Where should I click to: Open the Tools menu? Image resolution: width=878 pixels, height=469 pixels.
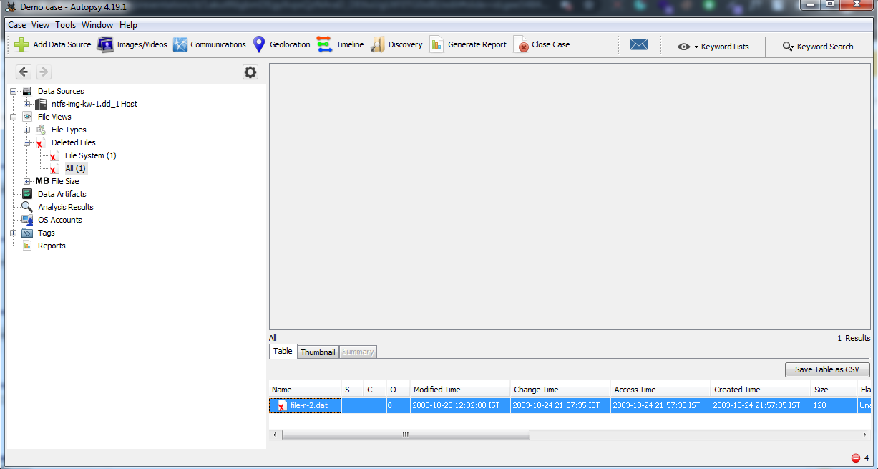click(65, 25)
